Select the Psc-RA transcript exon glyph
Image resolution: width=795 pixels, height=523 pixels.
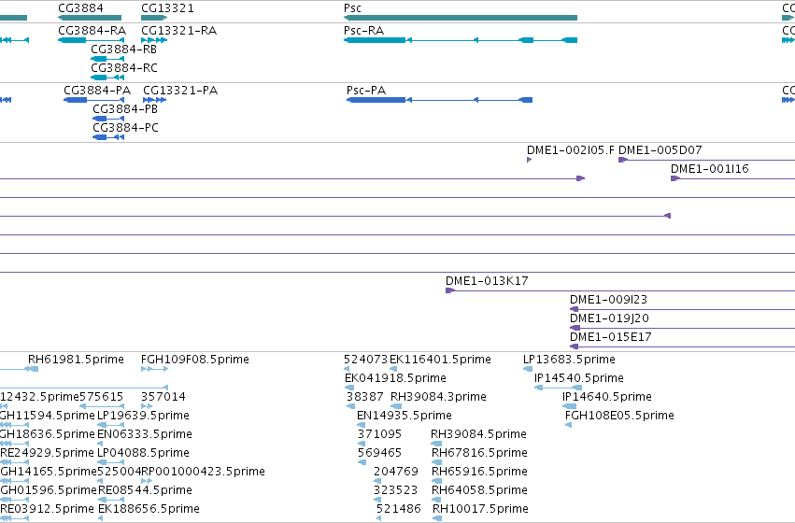(461, 40)
